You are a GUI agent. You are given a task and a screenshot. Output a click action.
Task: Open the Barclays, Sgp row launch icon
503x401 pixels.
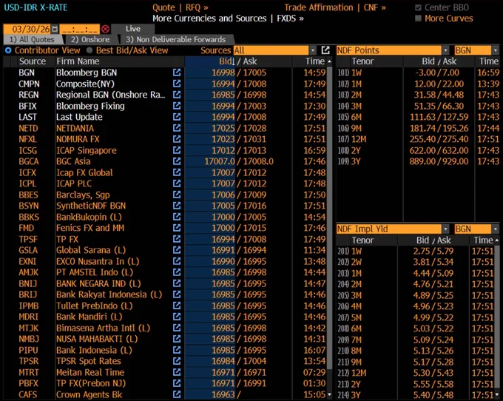point(177,195)
